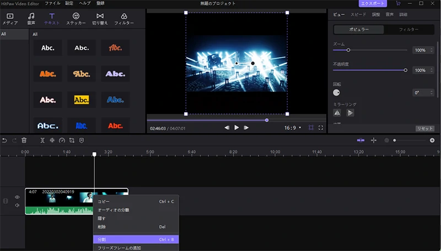Choose コピー from context menu

pos(136,201)
